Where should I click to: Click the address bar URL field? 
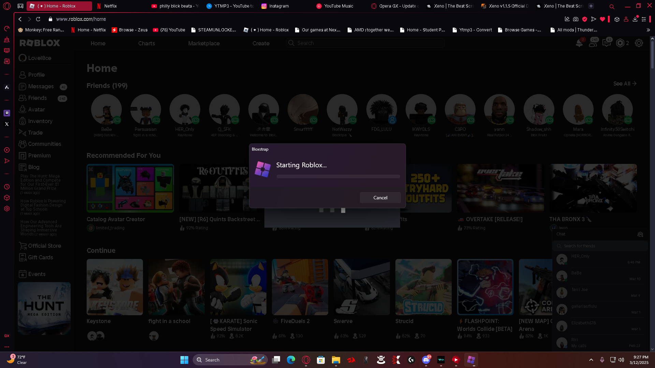81,19
